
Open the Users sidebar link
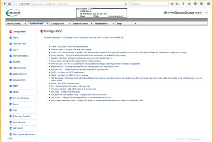tap(16, 104)
